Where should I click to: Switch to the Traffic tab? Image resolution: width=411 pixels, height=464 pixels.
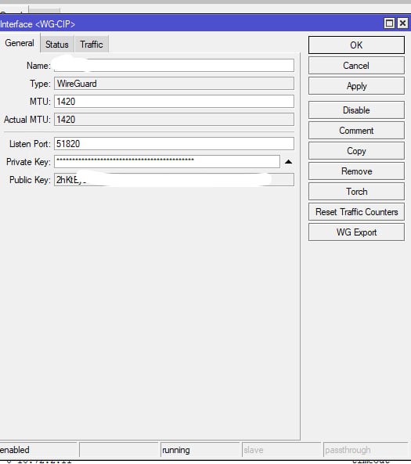tap(92, 45)
